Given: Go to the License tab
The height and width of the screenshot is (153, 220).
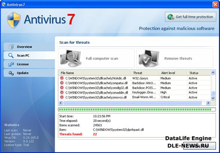Looking at the screenshot, I should point(29,64).
